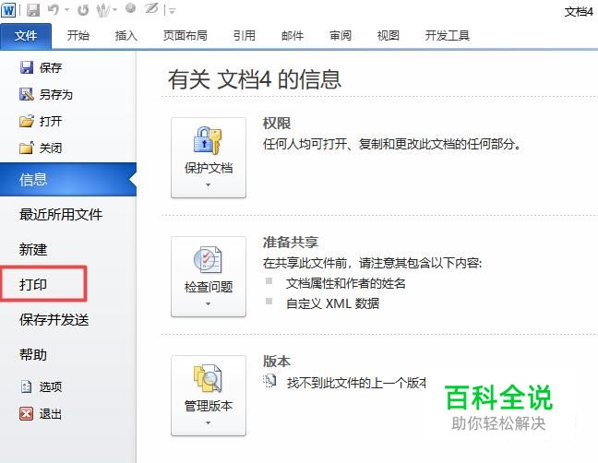Image resolution: width=598 pixels, height=463 pixels.
Task: Click the 检查问题 button label
Action: click(x=209, y=287)
